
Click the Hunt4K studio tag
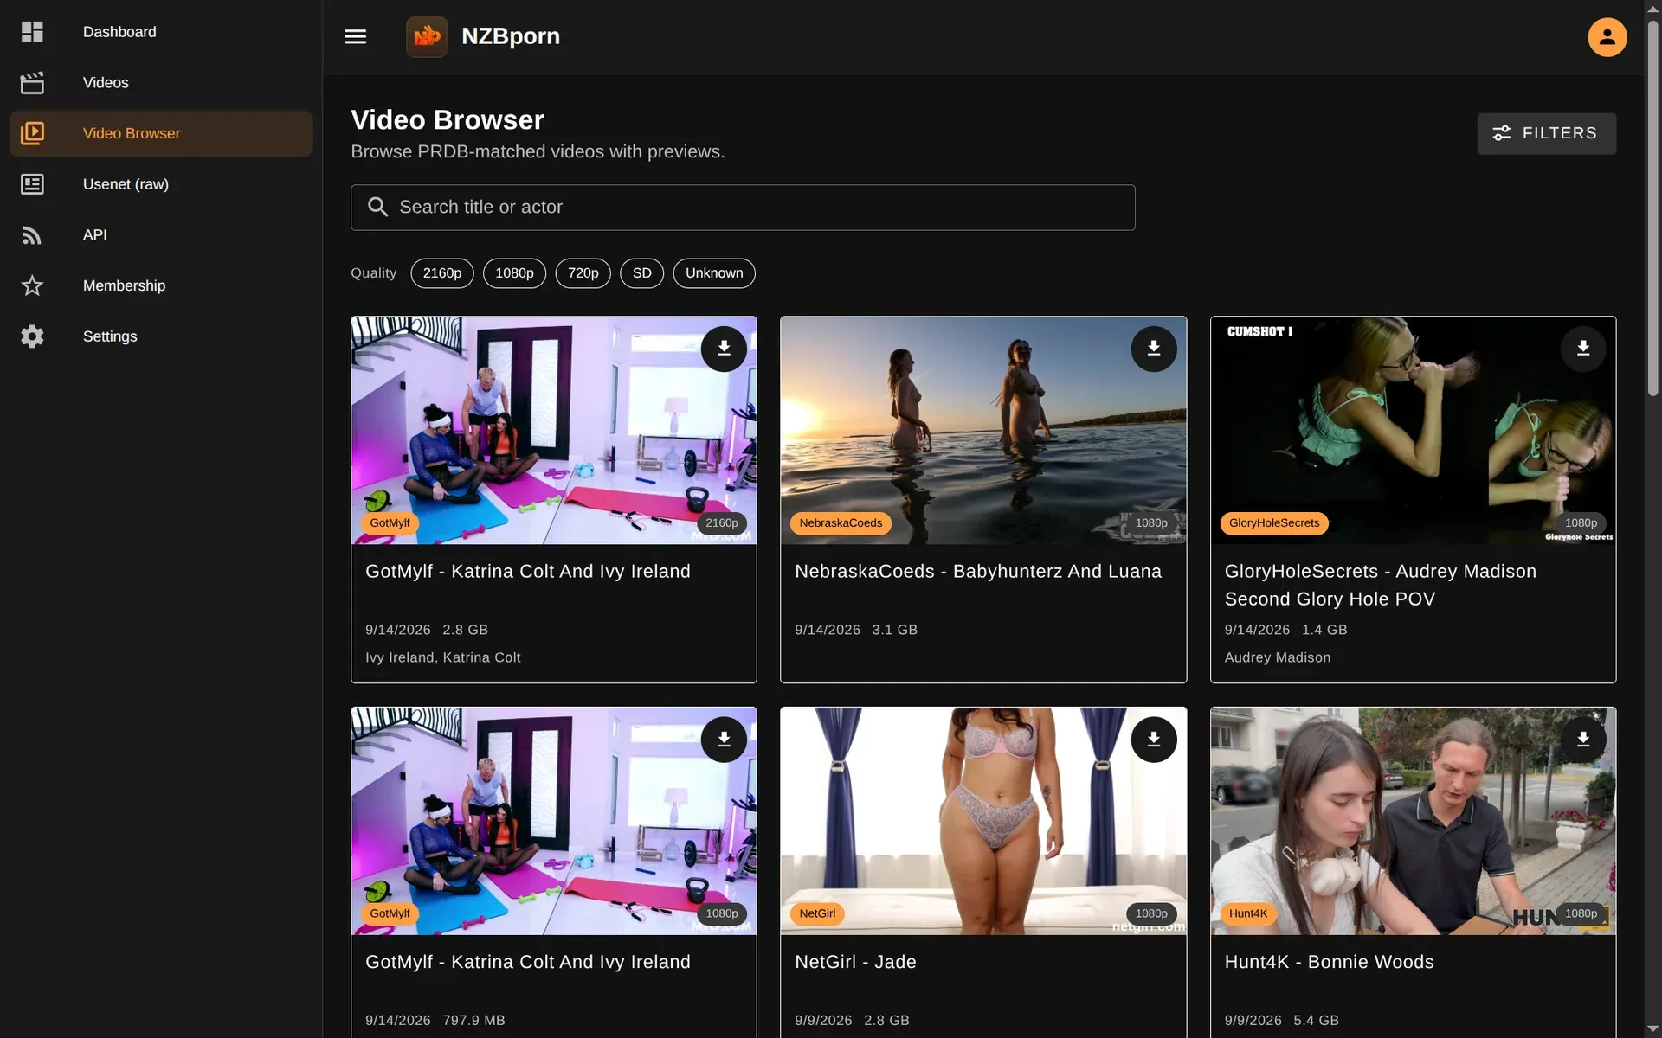click(x=1248, y=914)
